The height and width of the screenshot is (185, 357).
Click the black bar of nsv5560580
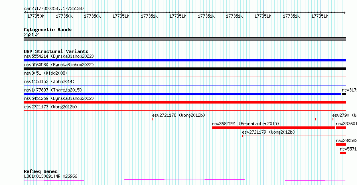(185, 69)
